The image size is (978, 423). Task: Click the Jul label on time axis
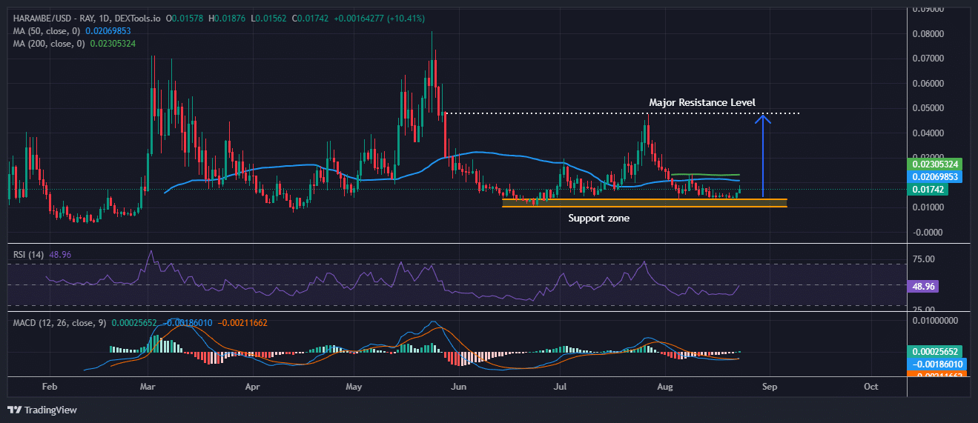point(561,387)
